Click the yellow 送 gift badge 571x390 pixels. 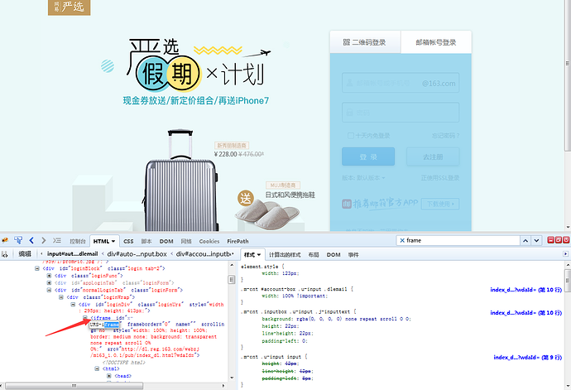click(x=246, y=198)
